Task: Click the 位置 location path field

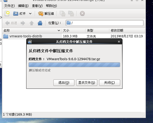Action: coord(104,23)
